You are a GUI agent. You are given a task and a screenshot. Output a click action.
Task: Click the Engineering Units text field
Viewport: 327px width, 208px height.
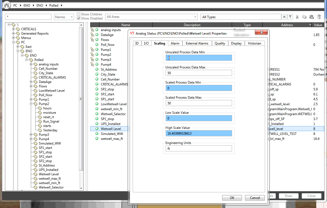198,149
